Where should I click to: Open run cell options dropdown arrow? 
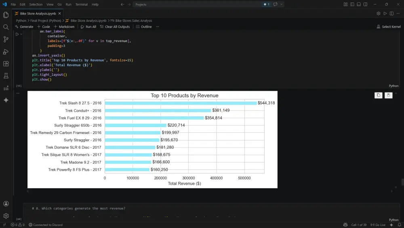coord(21,34)
